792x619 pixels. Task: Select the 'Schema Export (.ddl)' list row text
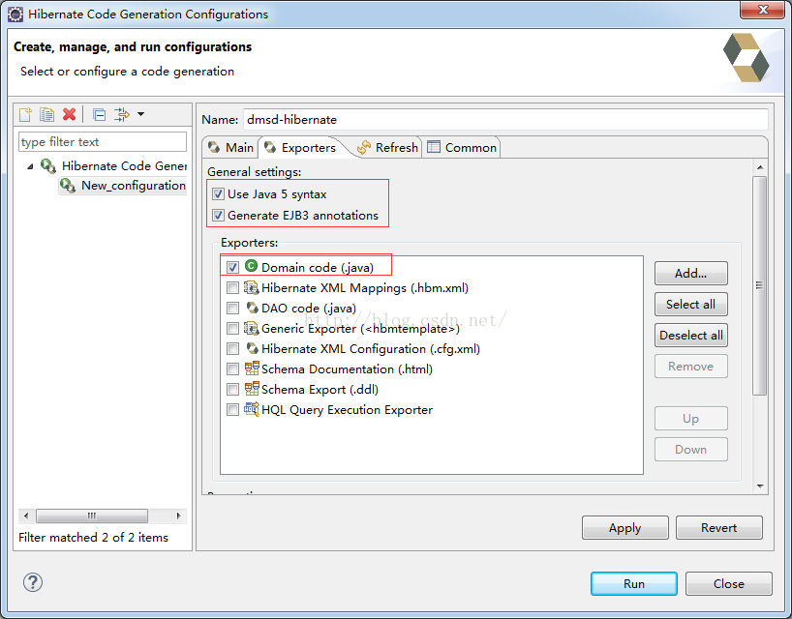pos(320,390)
